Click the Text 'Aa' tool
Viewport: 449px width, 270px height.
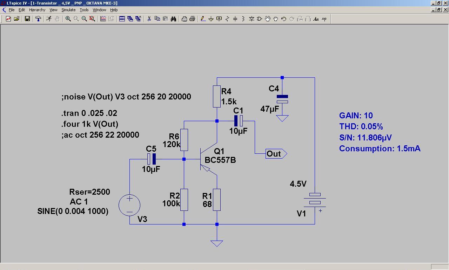pos(316,19)
